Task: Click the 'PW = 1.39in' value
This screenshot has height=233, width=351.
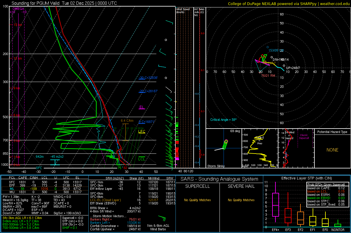Action: tap(11, 197)
